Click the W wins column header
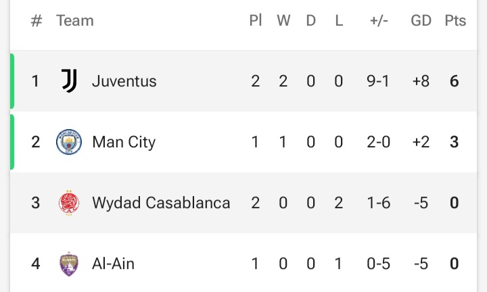The height and width of the screenshot is (292, 487). tap(283, 20)
